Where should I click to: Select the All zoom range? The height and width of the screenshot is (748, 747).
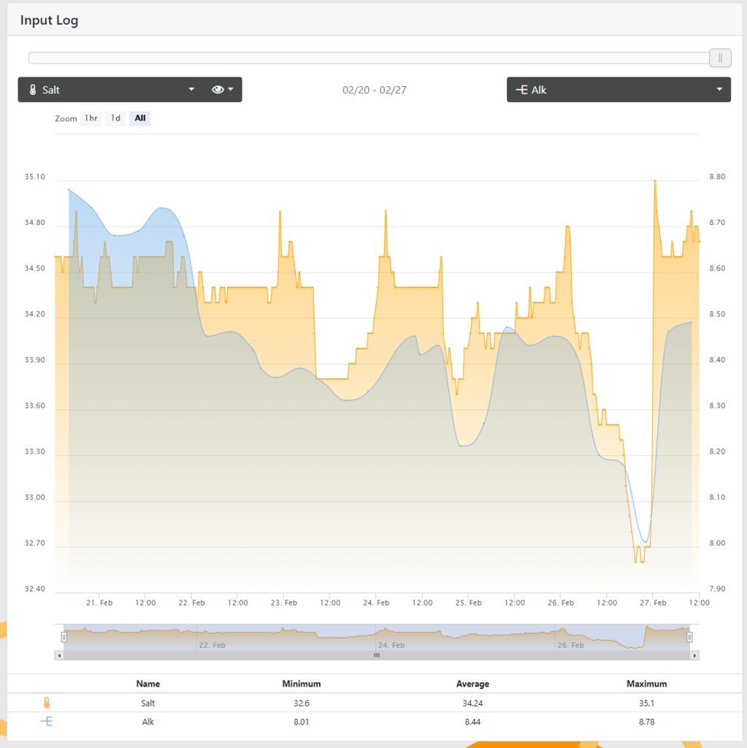[139, 118]
